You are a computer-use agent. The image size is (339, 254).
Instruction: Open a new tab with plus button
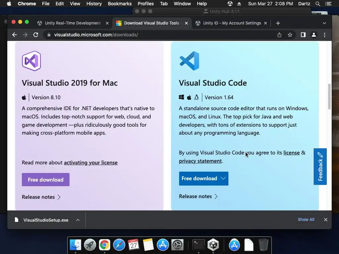[278, 23]
